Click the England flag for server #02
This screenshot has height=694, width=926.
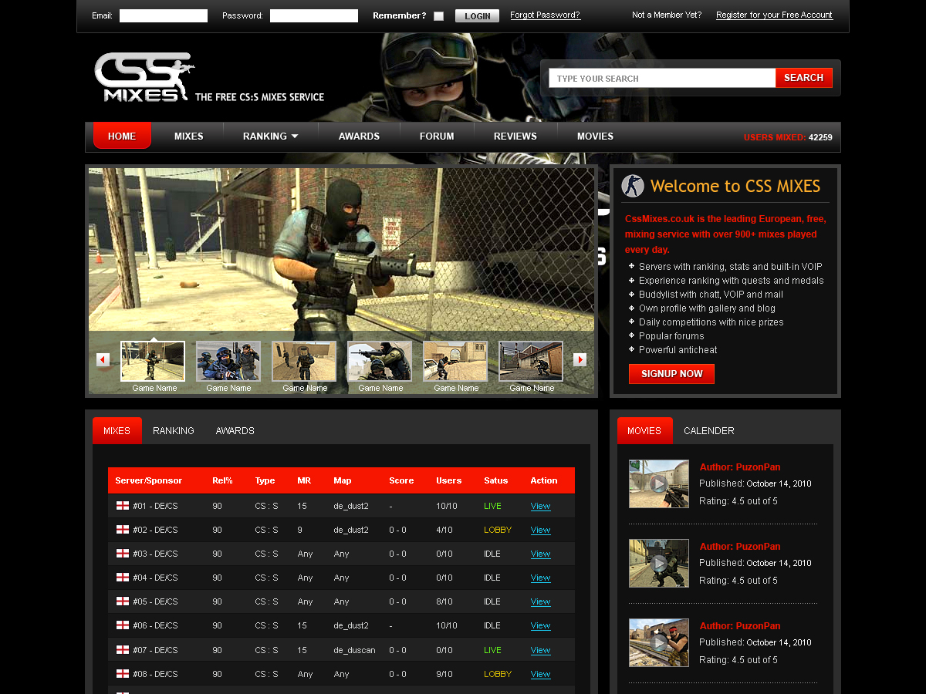122,530
